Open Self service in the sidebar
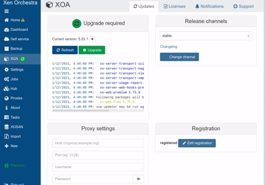 coord(20,39)
